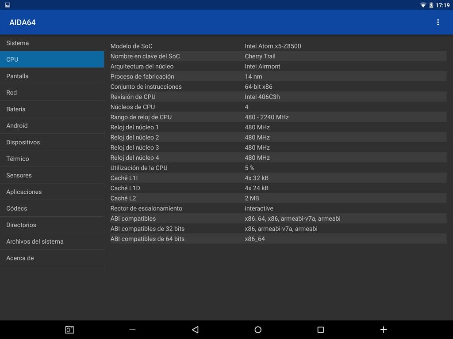Screen dimensions: 453x339
Task: Select Proceso de fabricación label
Action: pyautogui.click(x=142, y=76)
